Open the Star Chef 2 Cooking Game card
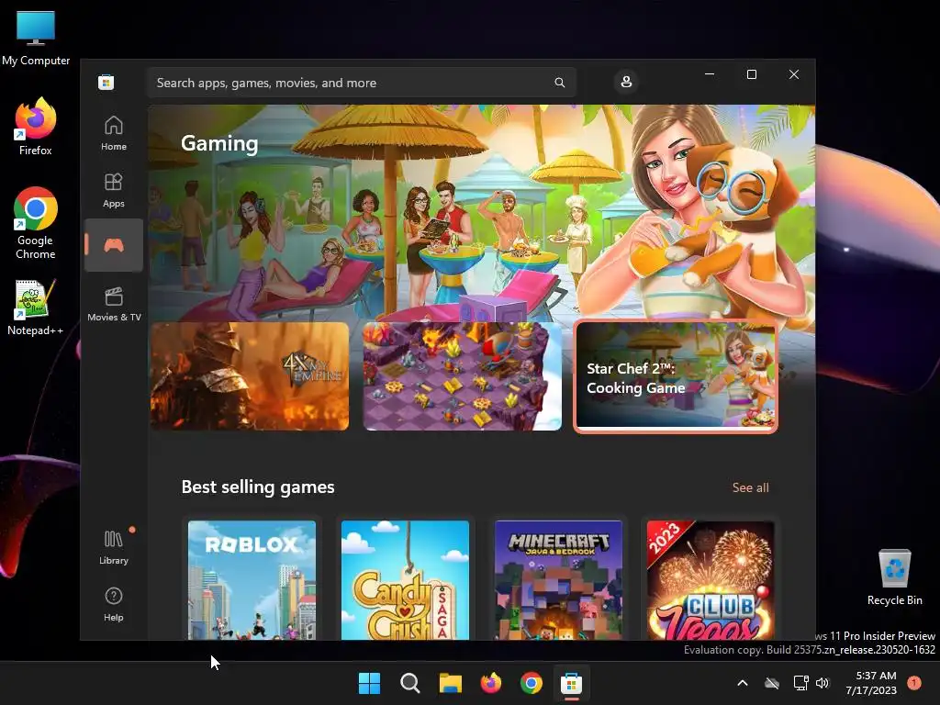Viewport: 940px width, 705px height. [676, 377]
